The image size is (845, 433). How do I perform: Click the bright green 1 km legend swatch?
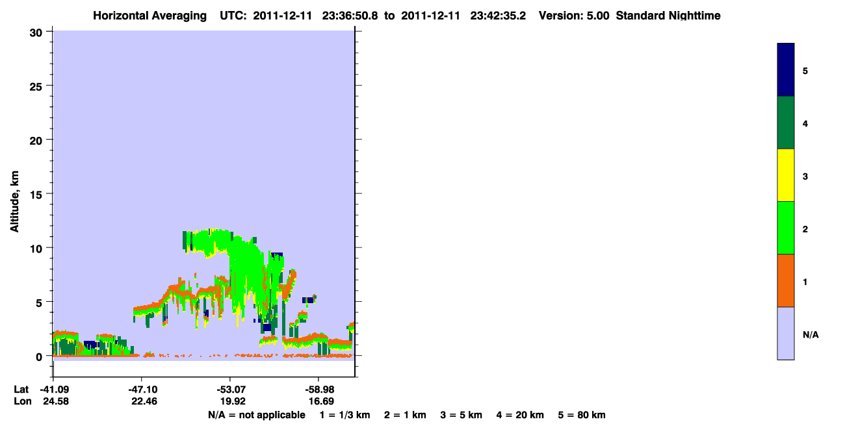[x=786, y=228]
